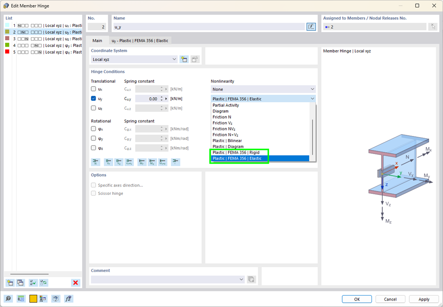Click the delete red X icon
Image resolution: width=443 pixels, height=307 pixels.
point(75,282)
